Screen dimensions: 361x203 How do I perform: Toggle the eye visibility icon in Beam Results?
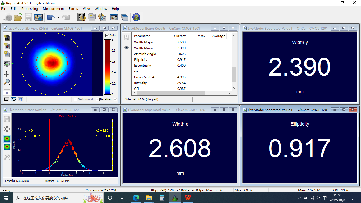[127, 48]
